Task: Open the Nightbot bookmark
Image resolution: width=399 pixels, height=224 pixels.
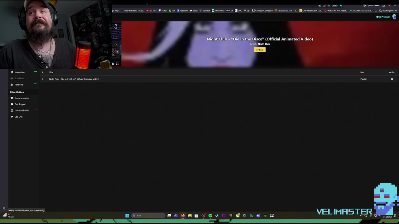Action: coord(205,11)
